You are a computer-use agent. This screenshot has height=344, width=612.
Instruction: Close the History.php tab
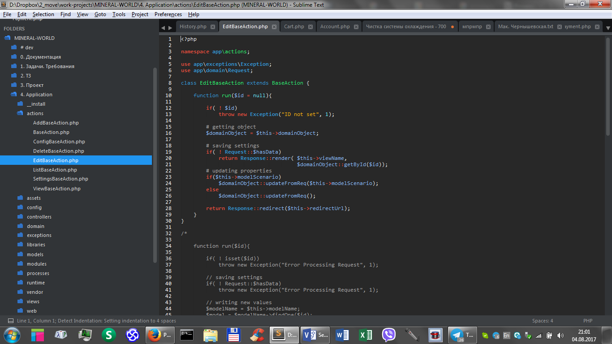click(x=213, y=27)
